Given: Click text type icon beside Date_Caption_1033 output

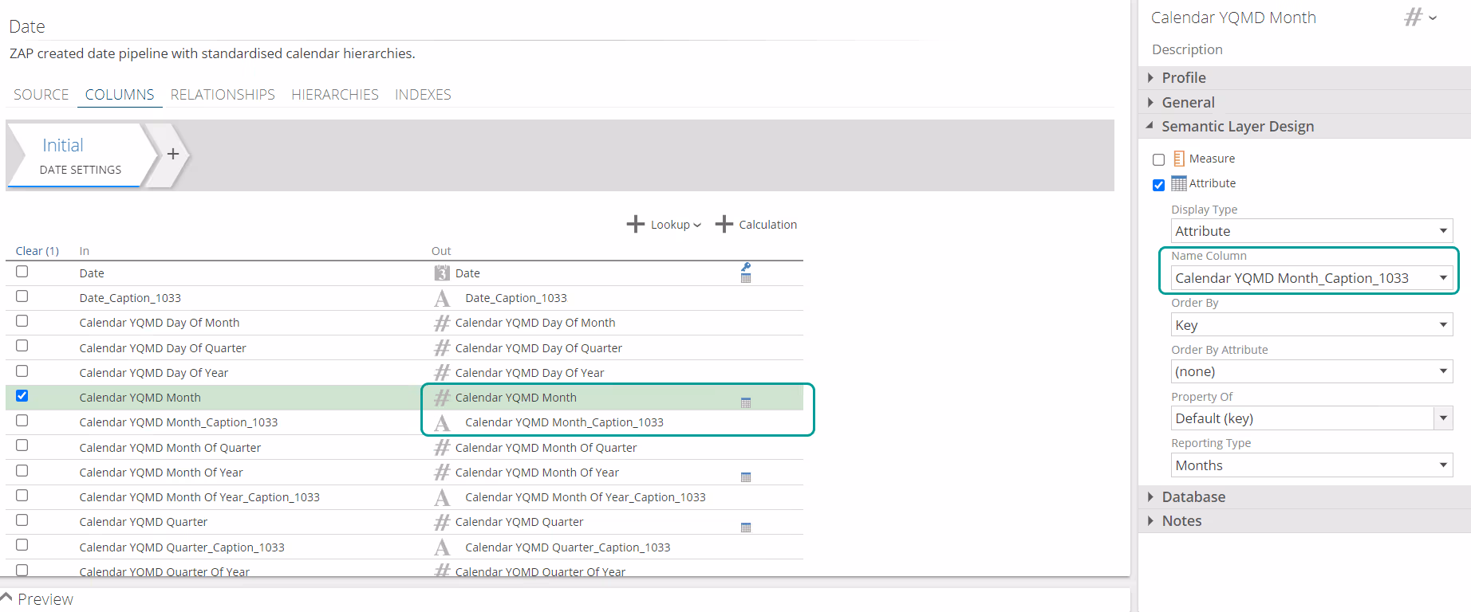Looking at the screenshot, I should (442, 298).
